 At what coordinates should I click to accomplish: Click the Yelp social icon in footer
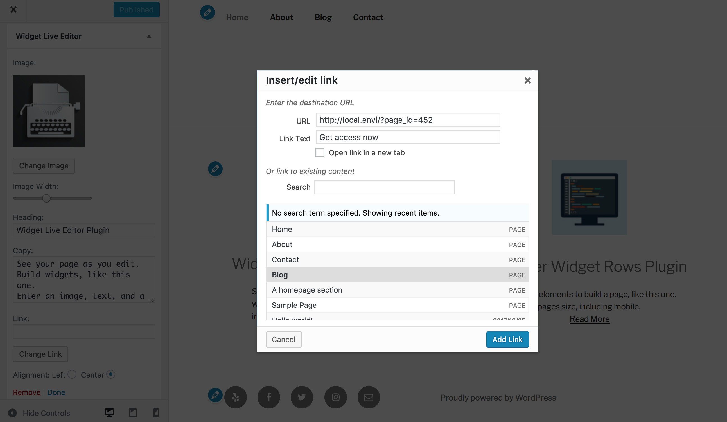point(235,397)
